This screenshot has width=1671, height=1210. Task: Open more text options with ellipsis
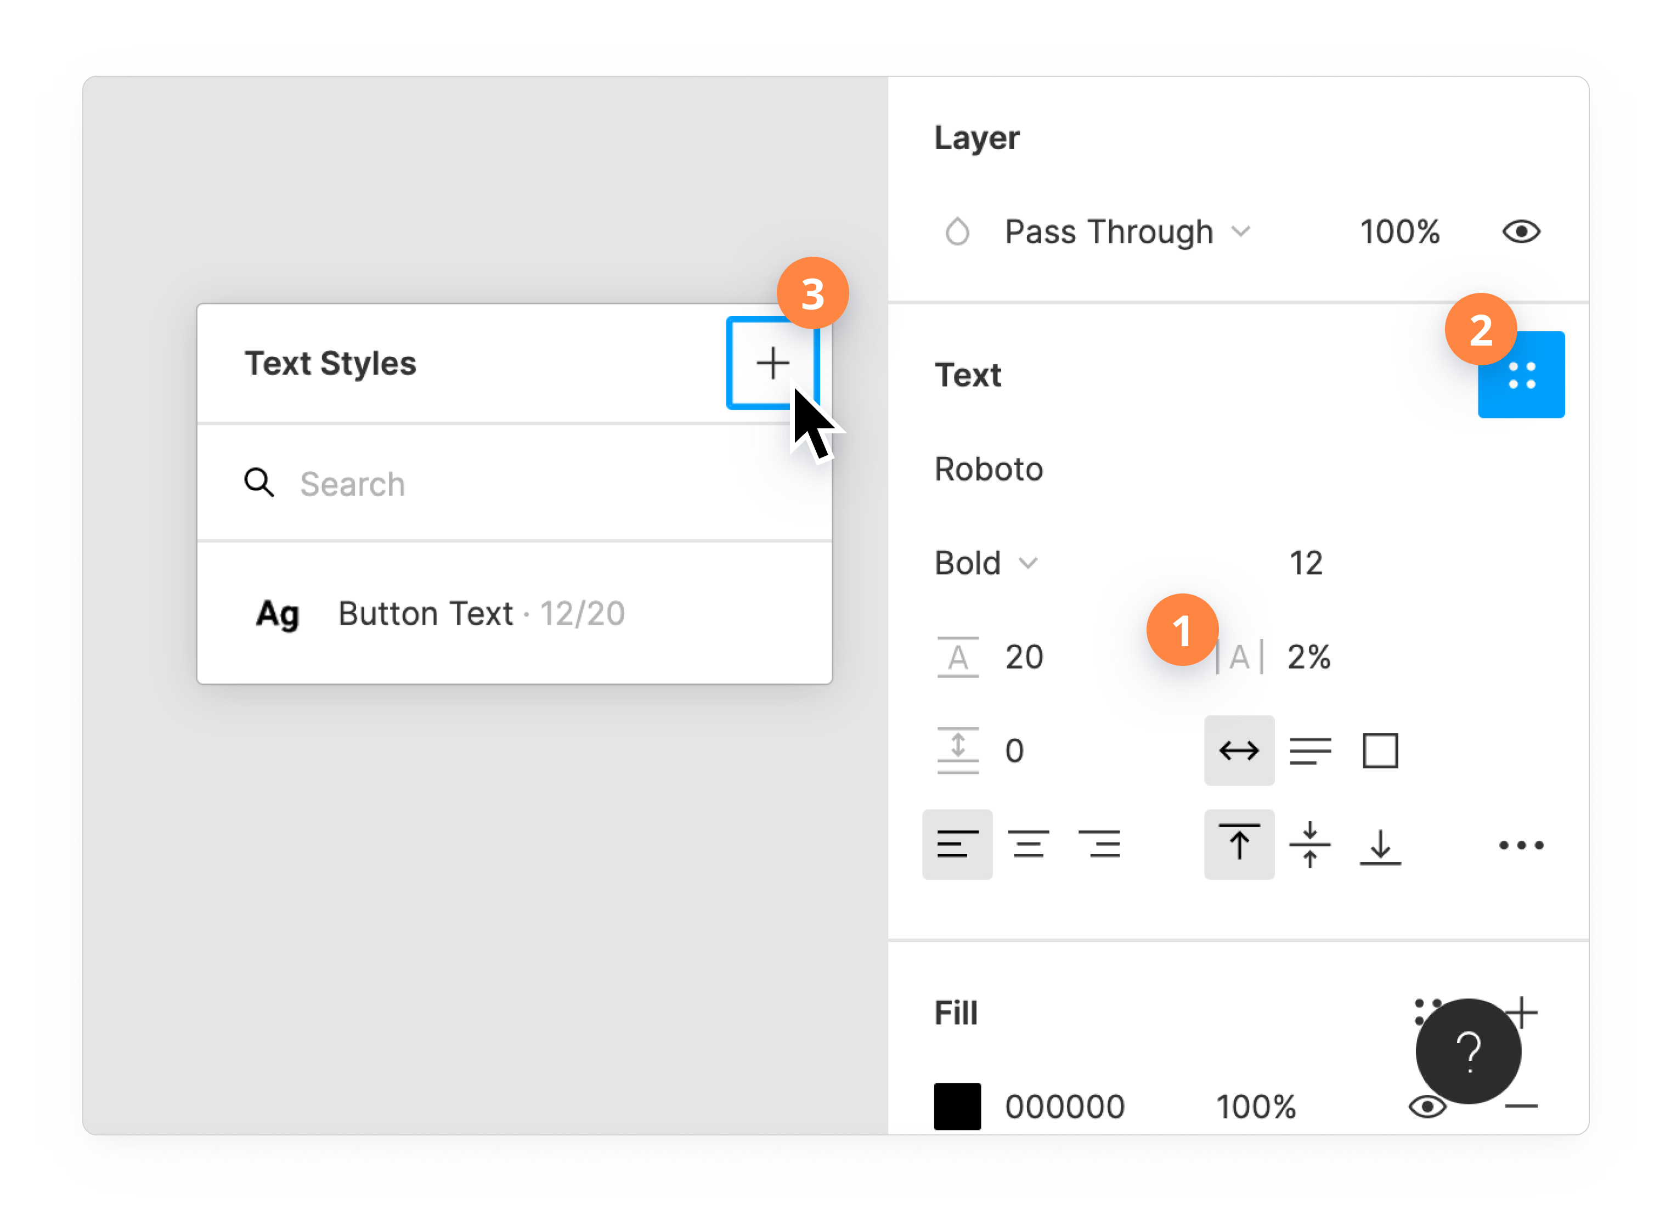1521,844
